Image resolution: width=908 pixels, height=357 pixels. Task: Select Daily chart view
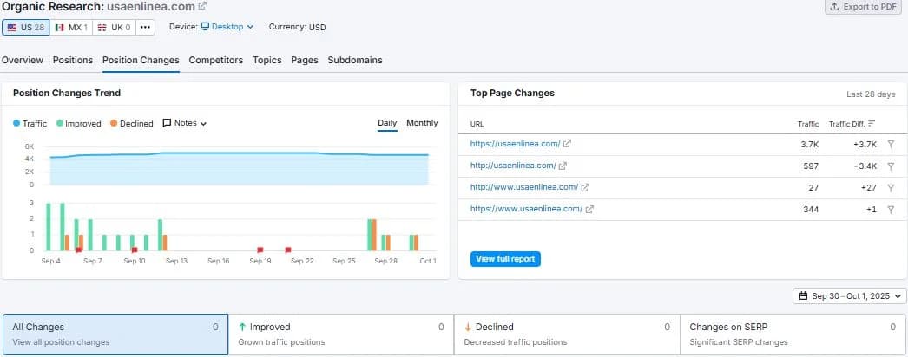(x=387, y=123)
